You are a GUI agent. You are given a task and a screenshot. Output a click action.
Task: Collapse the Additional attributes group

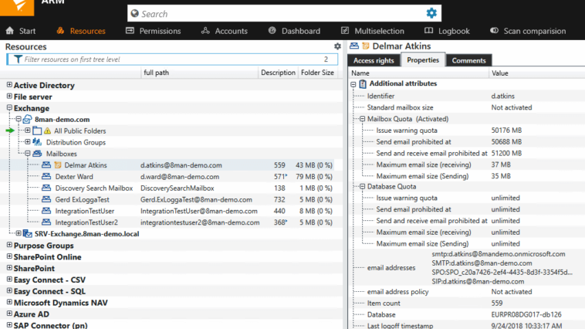[x=353, y=83]
